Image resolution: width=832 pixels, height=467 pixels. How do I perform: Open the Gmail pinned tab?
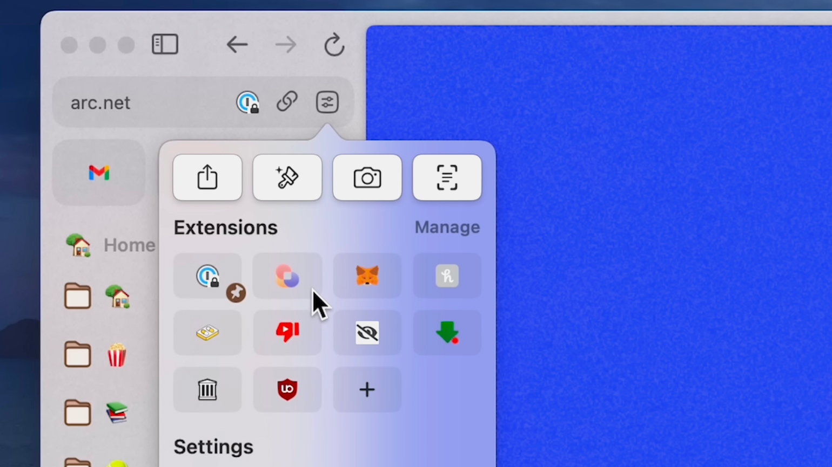[x=99, y=173]
